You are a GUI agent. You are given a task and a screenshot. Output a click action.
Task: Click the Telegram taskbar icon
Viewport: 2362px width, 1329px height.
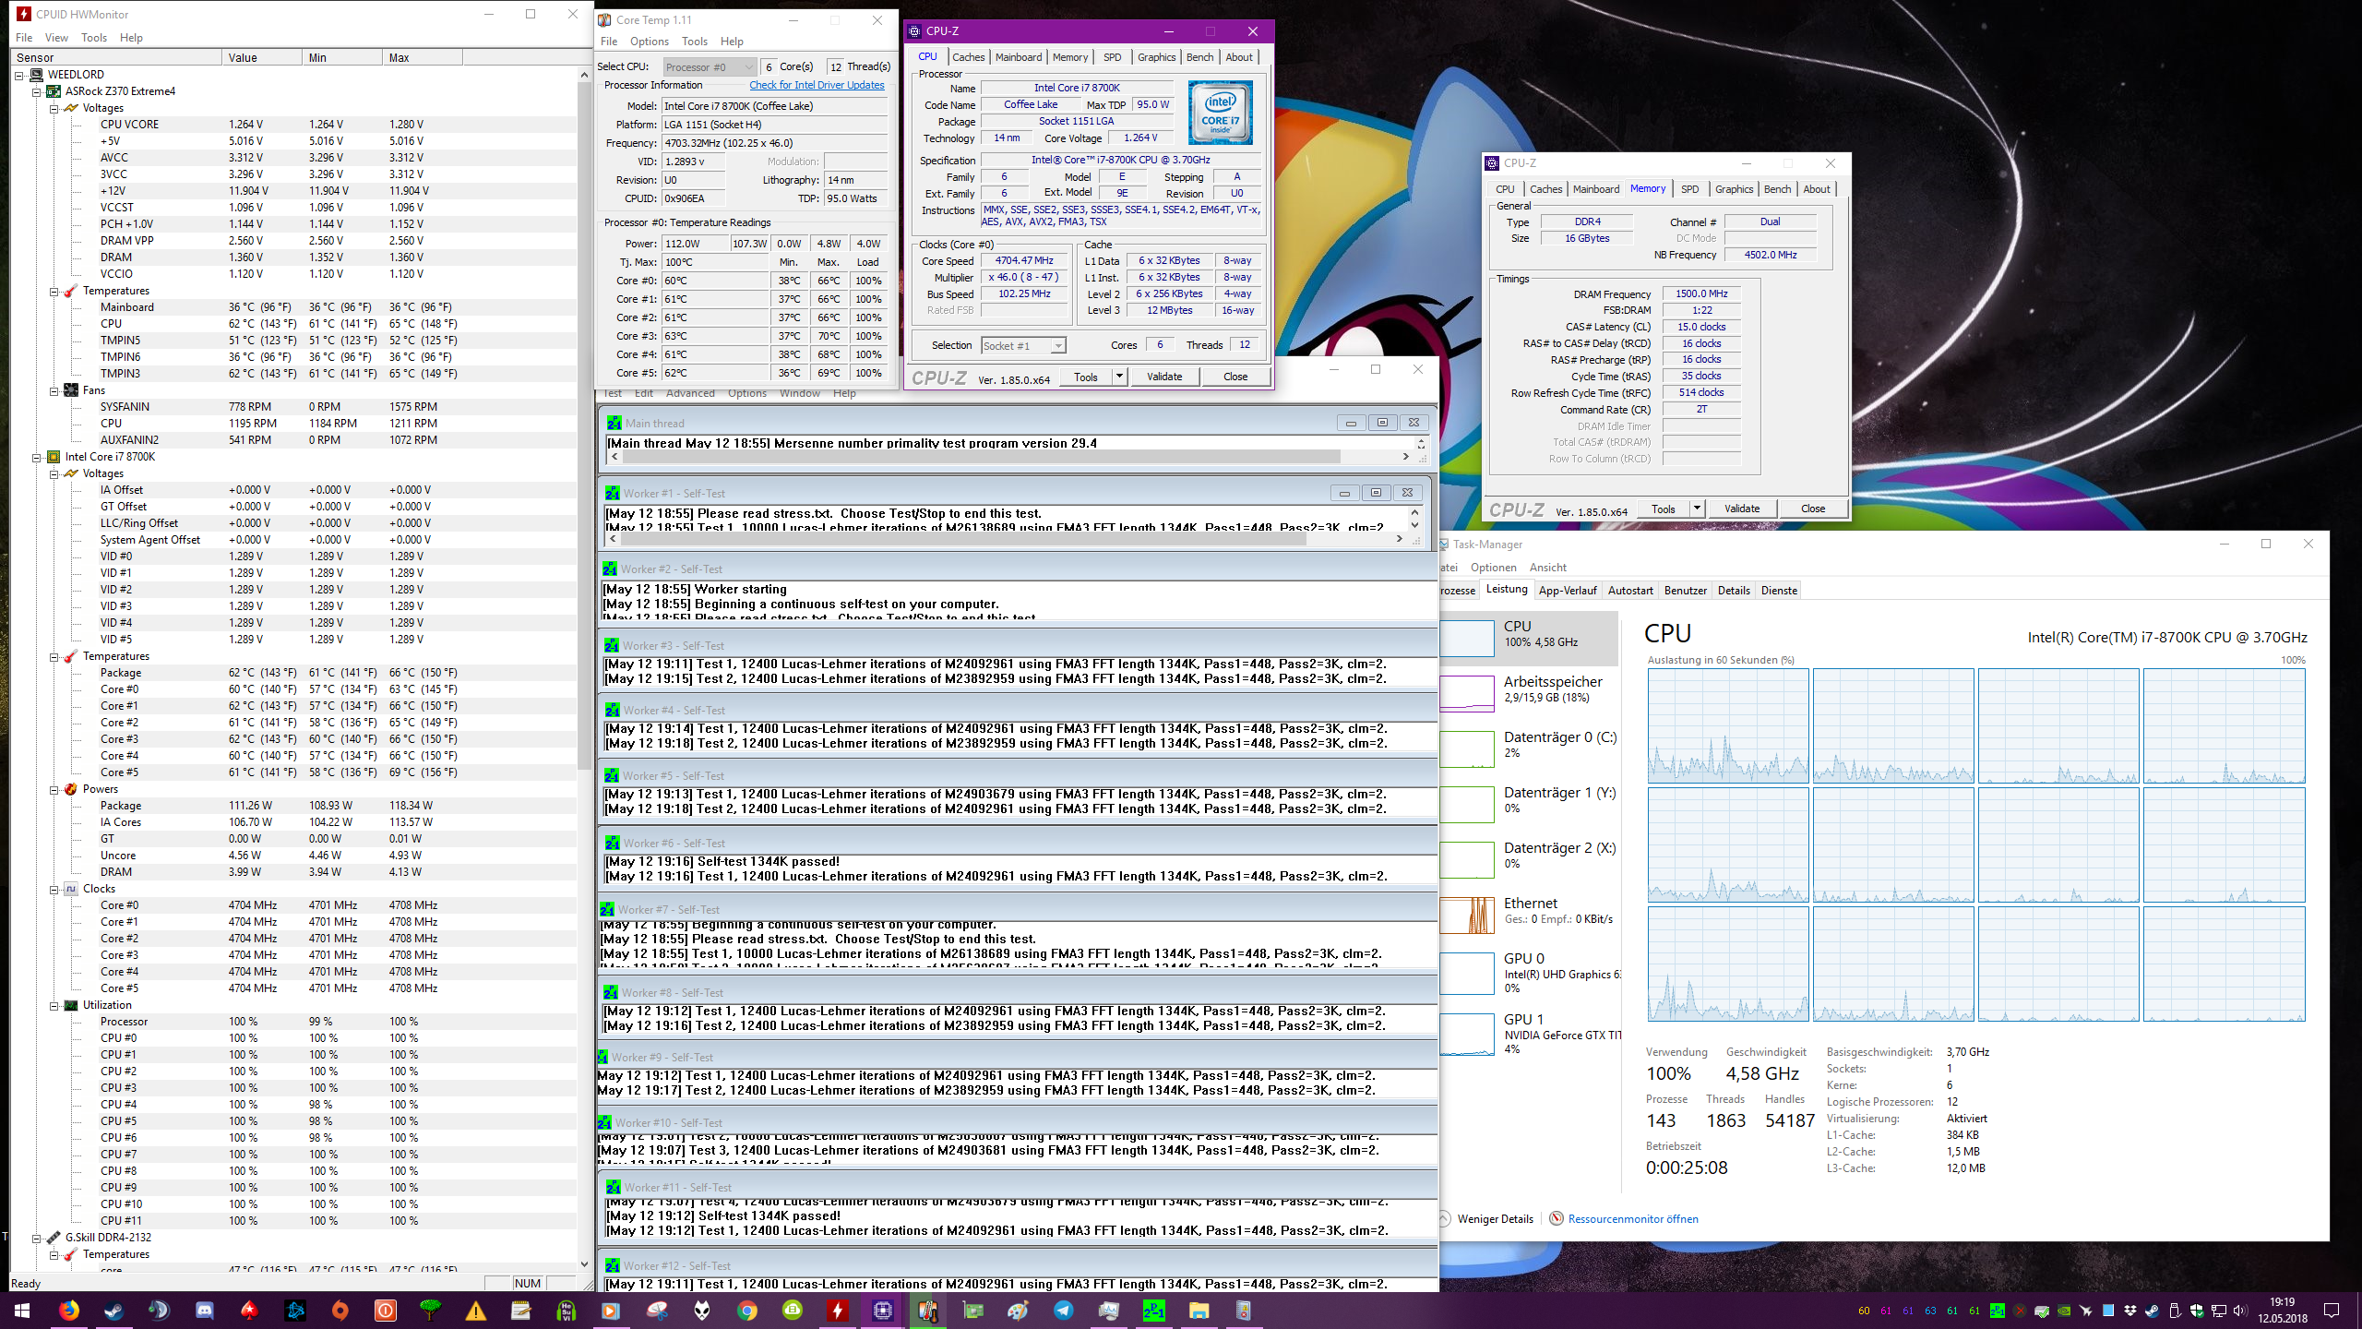click(1064, 1311)
